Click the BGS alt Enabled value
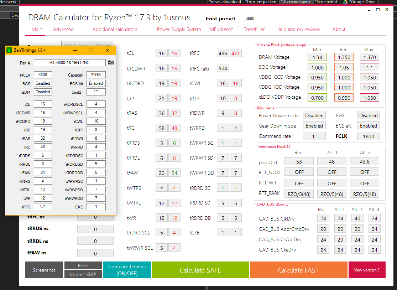The width and height of the screenshot is (397, 290). coord(369,126)
